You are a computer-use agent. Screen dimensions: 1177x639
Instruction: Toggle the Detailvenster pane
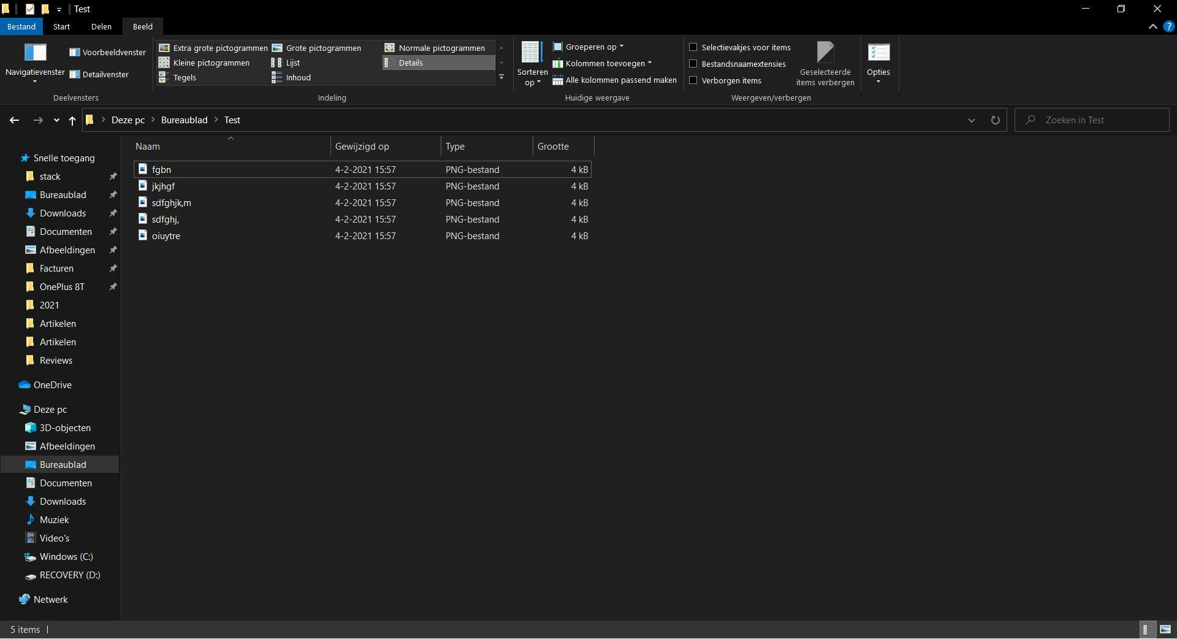[99, 75]
